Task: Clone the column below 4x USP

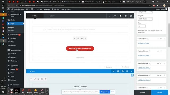Action: coord(38,79)
